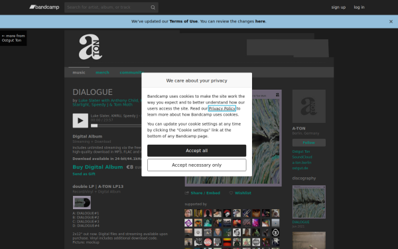Click the 'discography' heading
This screenshot has height=249, width=398.
(x=304, y=179)
